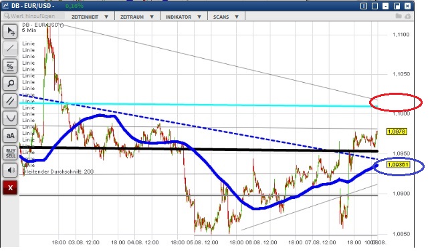Click the 1,0900 price axis label
Image resolution: width=436 pixels, height=251 pixels.
tap(401, 193)
